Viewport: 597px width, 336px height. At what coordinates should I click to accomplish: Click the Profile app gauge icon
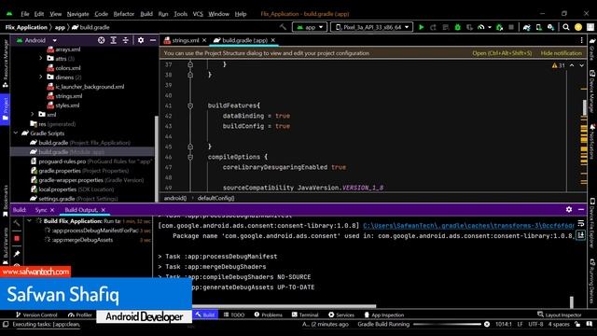click(x=481, y=27)
